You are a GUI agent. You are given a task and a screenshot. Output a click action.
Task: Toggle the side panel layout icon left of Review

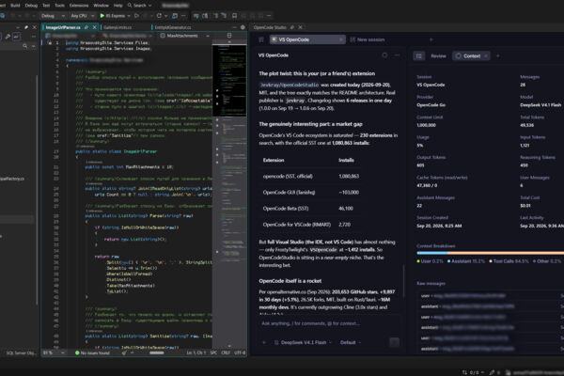[x=418, y=56]
